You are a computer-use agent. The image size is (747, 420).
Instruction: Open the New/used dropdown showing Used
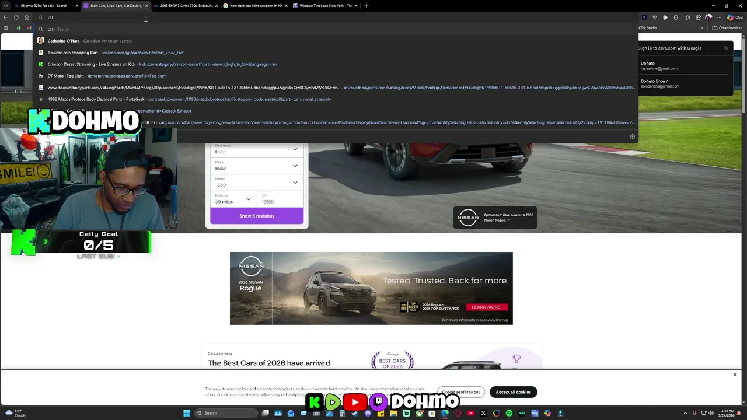point(257,149)
